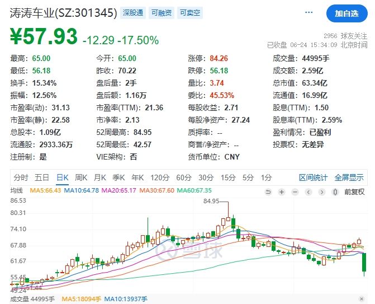Select the 月K monthly candlestick tab
375x304 pixels.
[x=99, y=177]
